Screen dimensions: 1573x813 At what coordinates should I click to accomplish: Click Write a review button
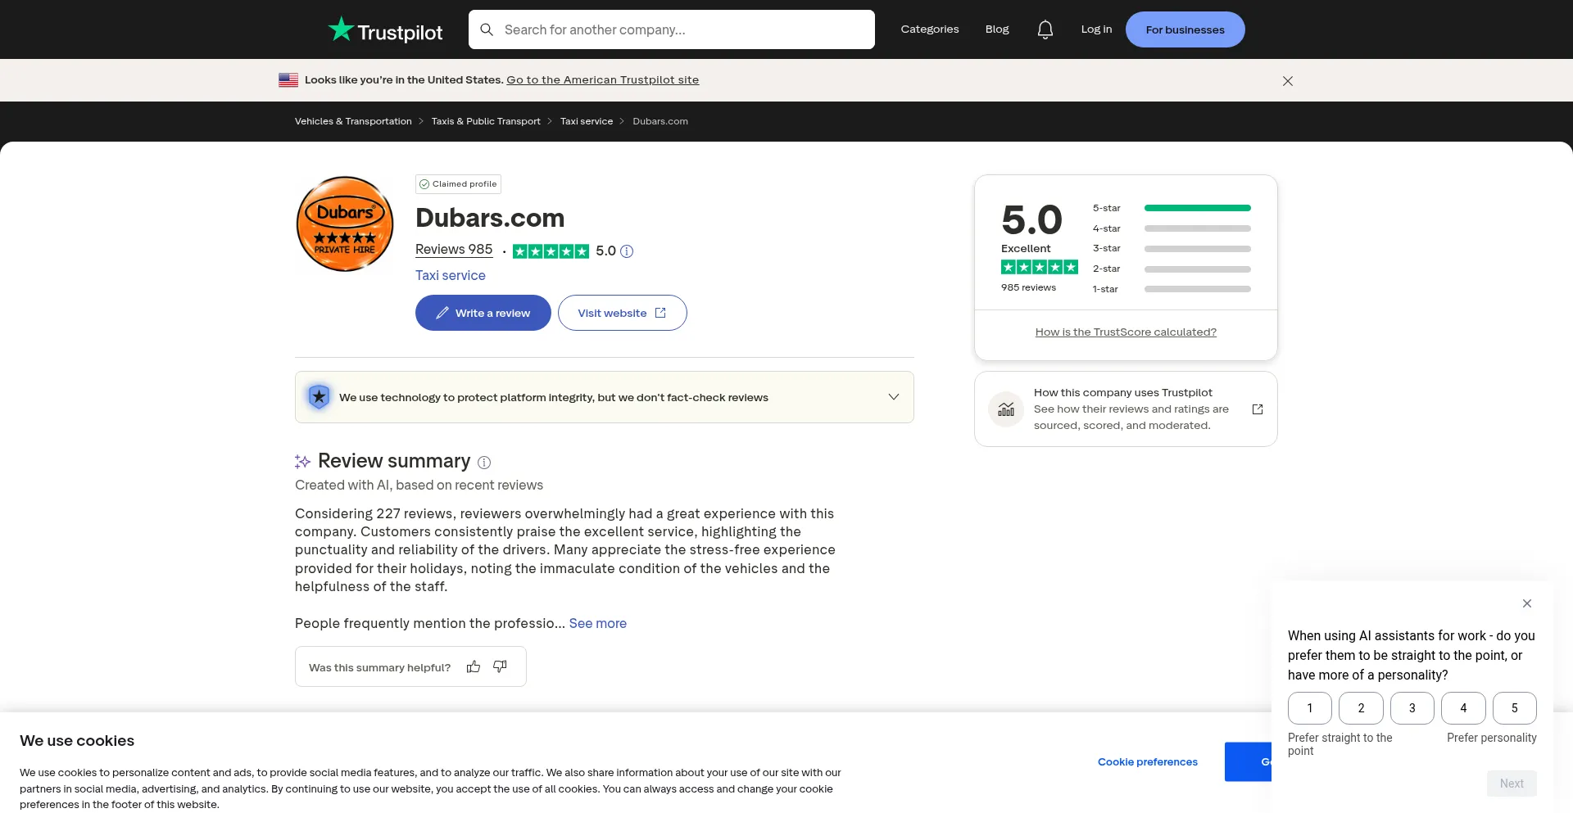point(483,313)
